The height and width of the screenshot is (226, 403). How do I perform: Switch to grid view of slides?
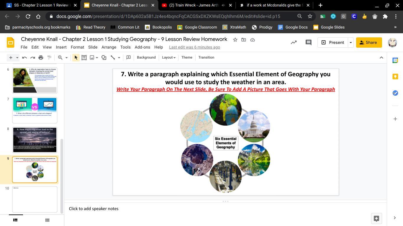[47, 220]
